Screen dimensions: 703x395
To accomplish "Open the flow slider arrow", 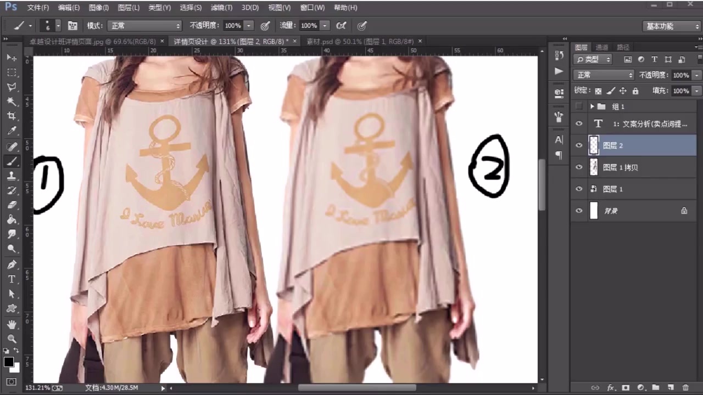I will point(325,26).
